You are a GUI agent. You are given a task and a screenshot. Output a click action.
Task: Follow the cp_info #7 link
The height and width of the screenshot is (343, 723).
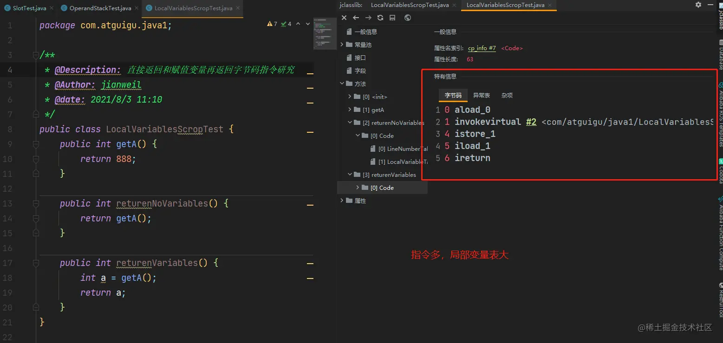pos(482,48)
